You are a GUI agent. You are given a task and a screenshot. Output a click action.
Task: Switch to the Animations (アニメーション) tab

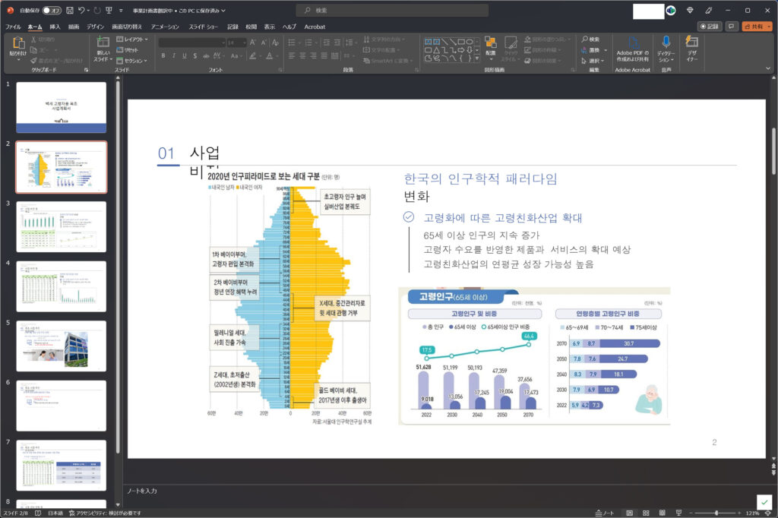point(165,27)
